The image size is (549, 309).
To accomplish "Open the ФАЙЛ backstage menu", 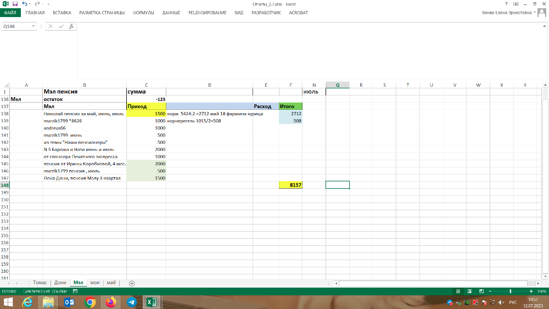I will coord(10,12).
